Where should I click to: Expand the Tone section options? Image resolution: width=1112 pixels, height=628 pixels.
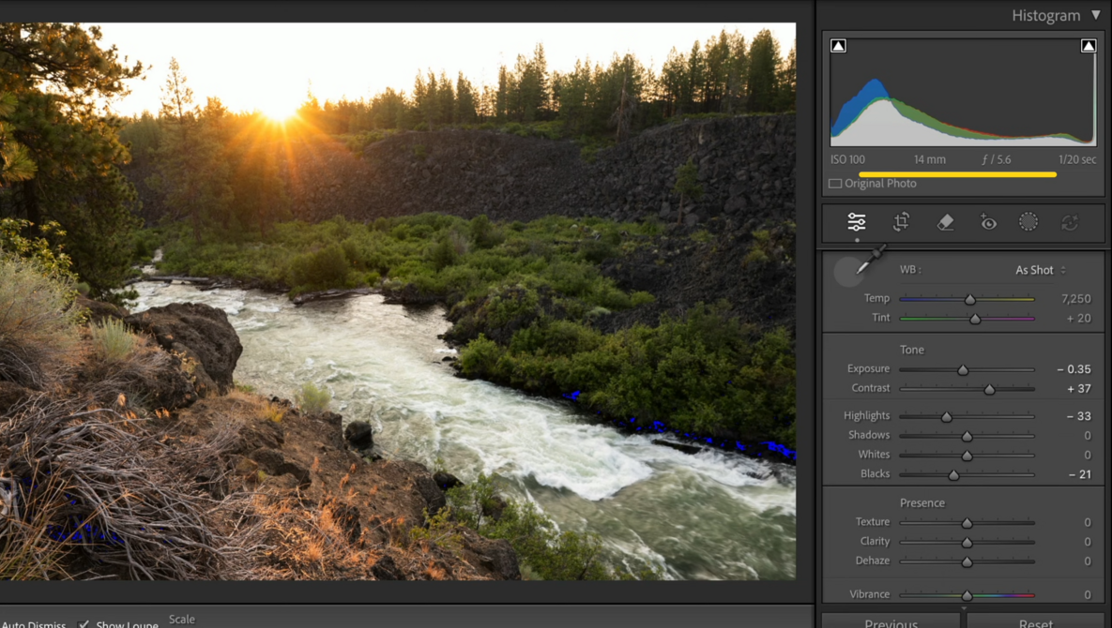[912, 350]
